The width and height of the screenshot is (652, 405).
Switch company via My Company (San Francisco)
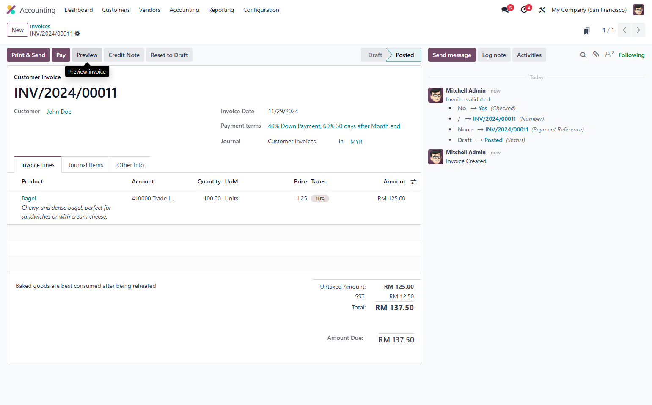(589, 10)
